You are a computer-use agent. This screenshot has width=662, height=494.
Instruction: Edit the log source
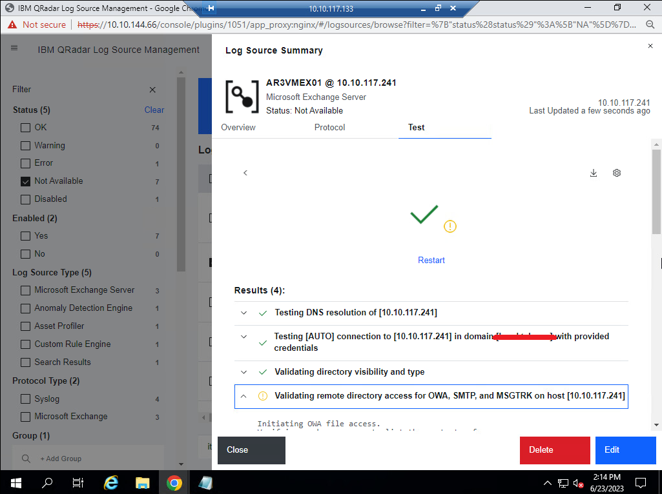coord(625,450)
